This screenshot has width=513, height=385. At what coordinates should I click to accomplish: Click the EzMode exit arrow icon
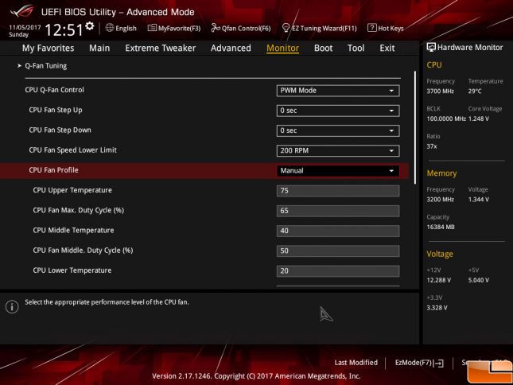pos(439,363)
